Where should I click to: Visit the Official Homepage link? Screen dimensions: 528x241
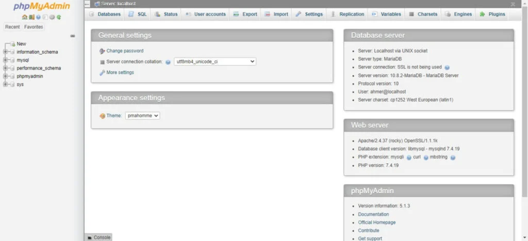tap(377, 222)
